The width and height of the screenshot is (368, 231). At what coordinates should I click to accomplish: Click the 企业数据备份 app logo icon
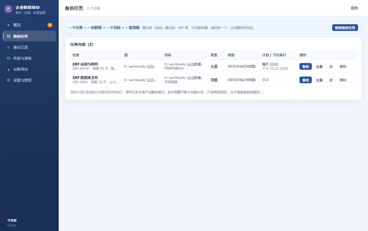tap(9, 9)
